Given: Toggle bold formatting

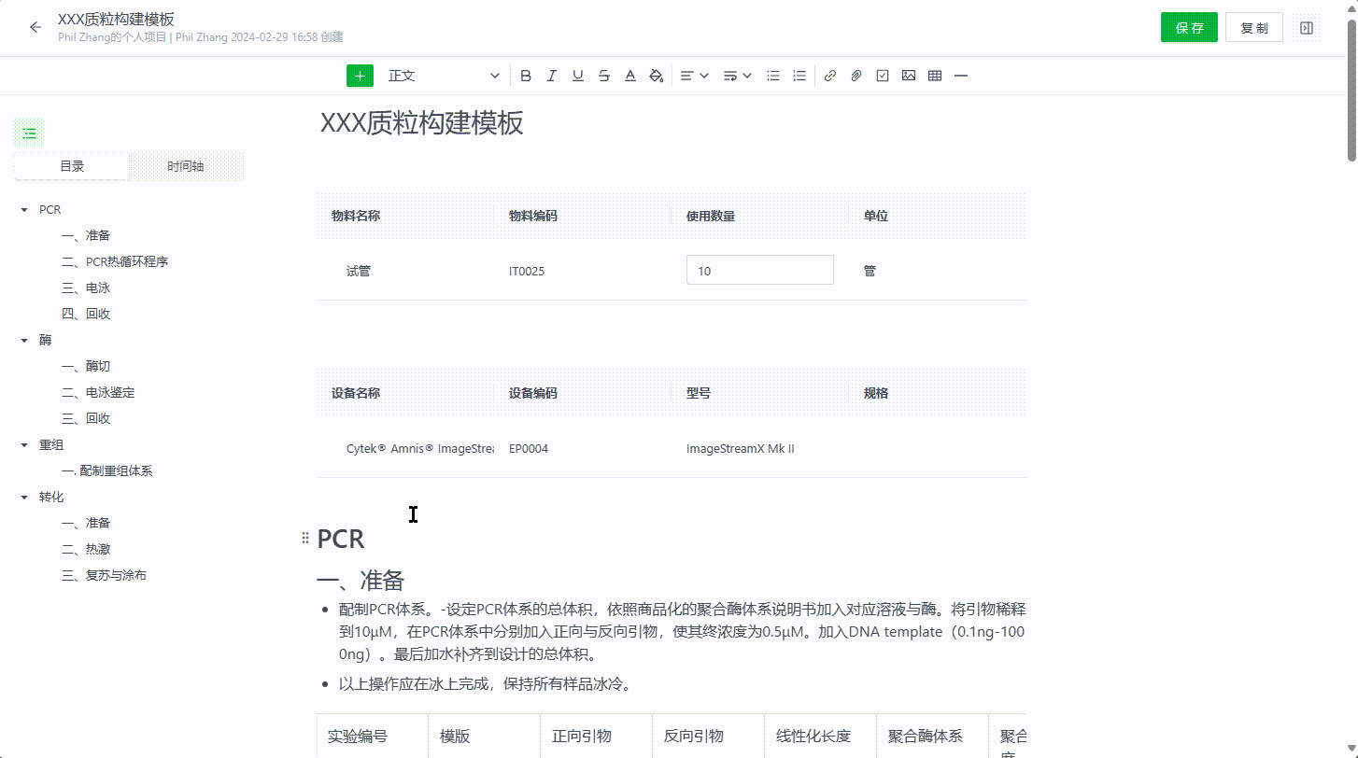Looking at the screenshot, I should (x=526, y=76).
